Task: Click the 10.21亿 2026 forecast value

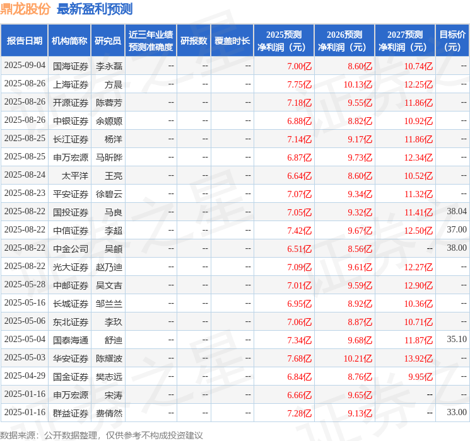Action: (358, 358)
